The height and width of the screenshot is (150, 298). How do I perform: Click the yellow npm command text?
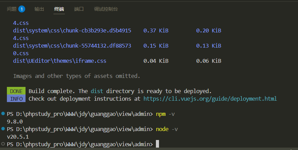(161, 114)
